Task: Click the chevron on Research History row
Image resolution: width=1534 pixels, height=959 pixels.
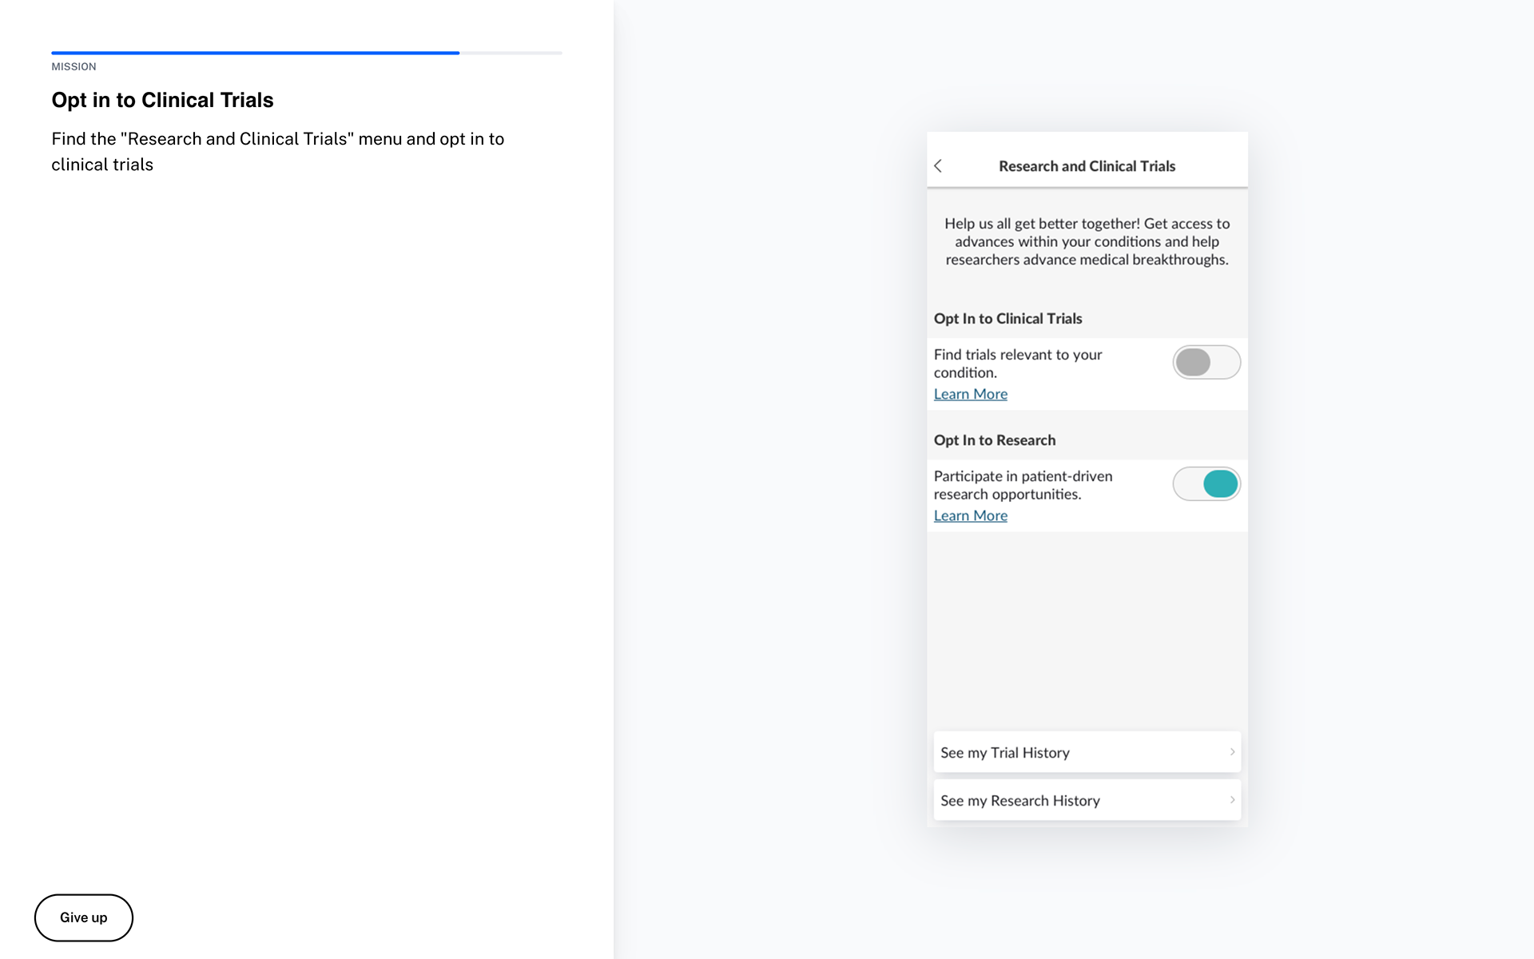Action: click(1231, 800)
